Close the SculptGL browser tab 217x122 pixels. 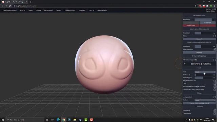(26, 2)
